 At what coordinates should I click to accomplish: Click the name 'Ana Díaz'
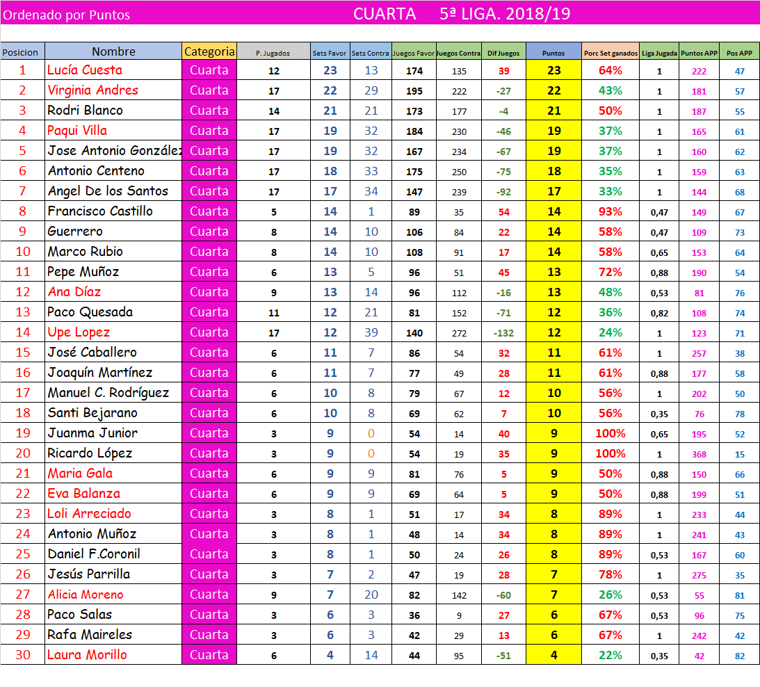[74, 291]
